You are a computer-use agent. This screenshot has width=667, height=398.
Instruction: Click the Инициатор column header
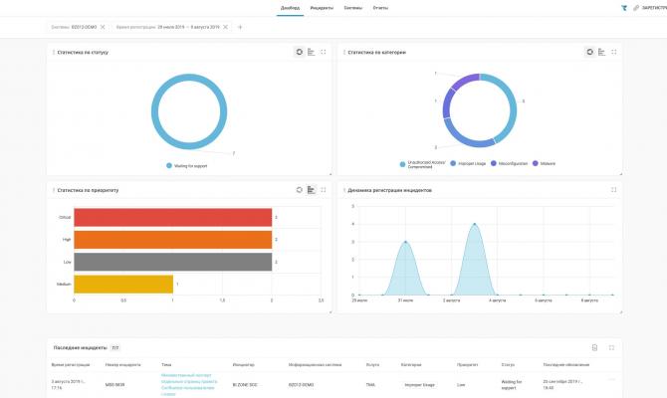[x=243, y=365]
